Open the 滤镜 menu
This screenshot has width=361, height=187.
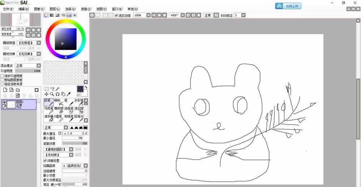pyautogui.click(x=86, y=9)
